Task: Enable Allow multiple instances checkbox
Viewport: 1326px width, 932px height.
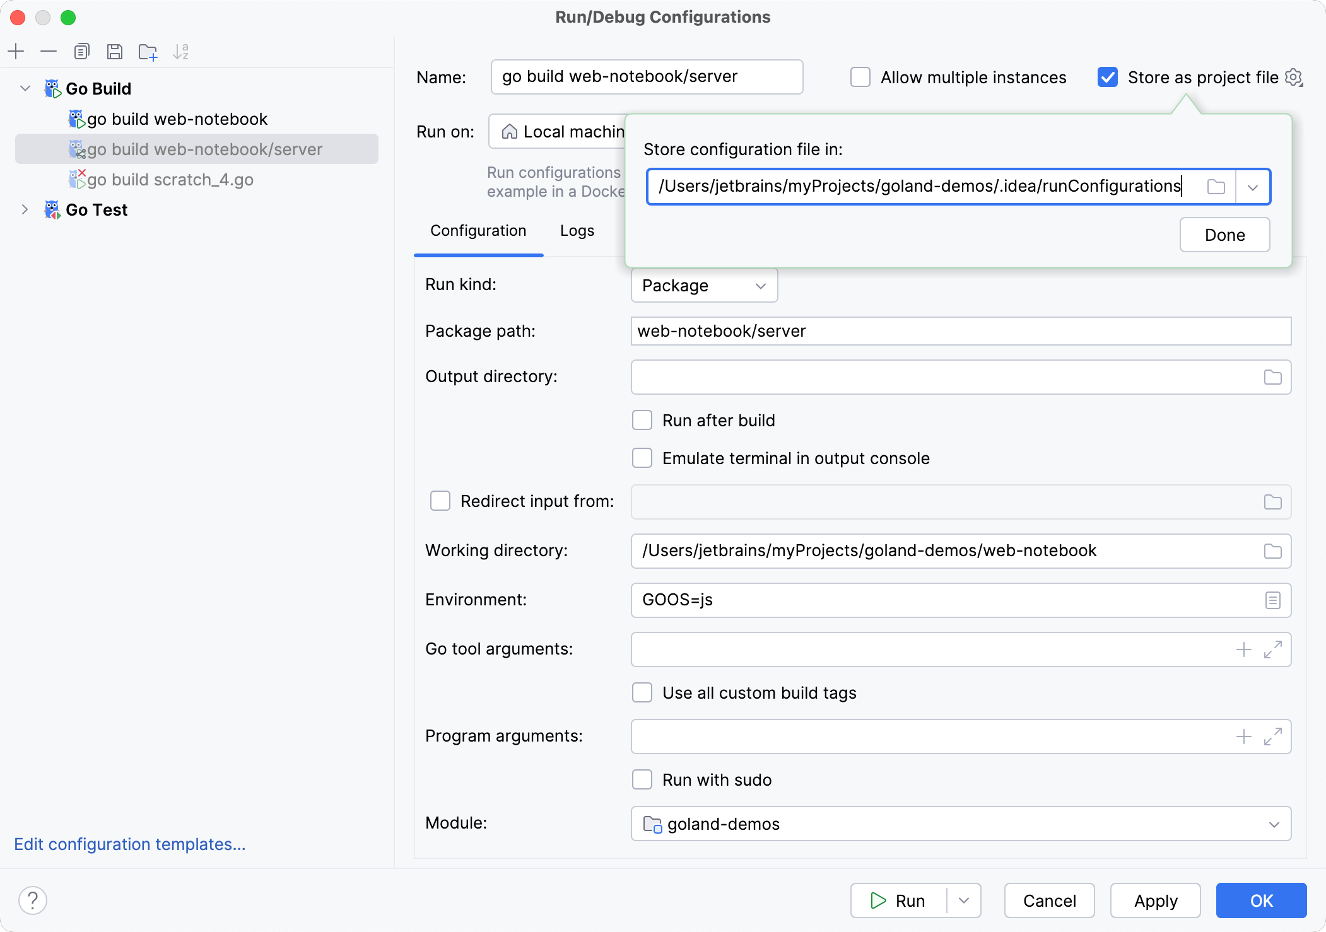Action: click(x=860, y=77)
